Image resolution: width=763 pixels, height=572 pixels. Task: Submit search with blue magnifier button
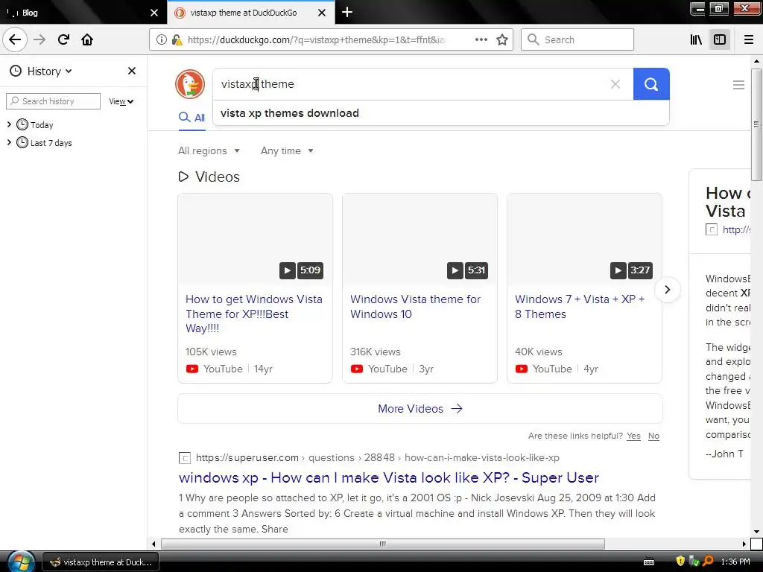[x=651, y=84]
